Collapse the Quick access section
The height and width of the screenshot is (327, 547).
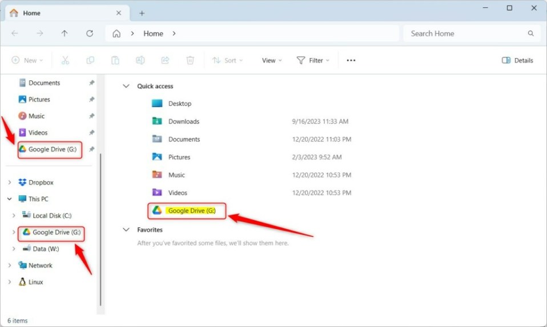click(x=126, y=86)
